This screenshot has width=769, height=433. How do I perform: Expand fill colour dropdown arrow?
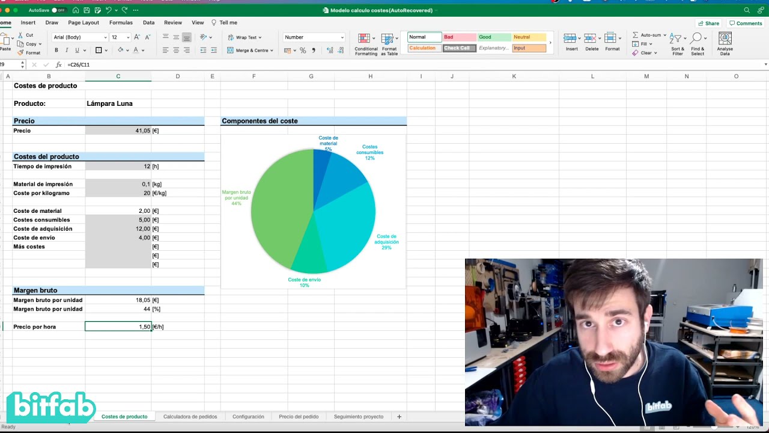point(128,51)
